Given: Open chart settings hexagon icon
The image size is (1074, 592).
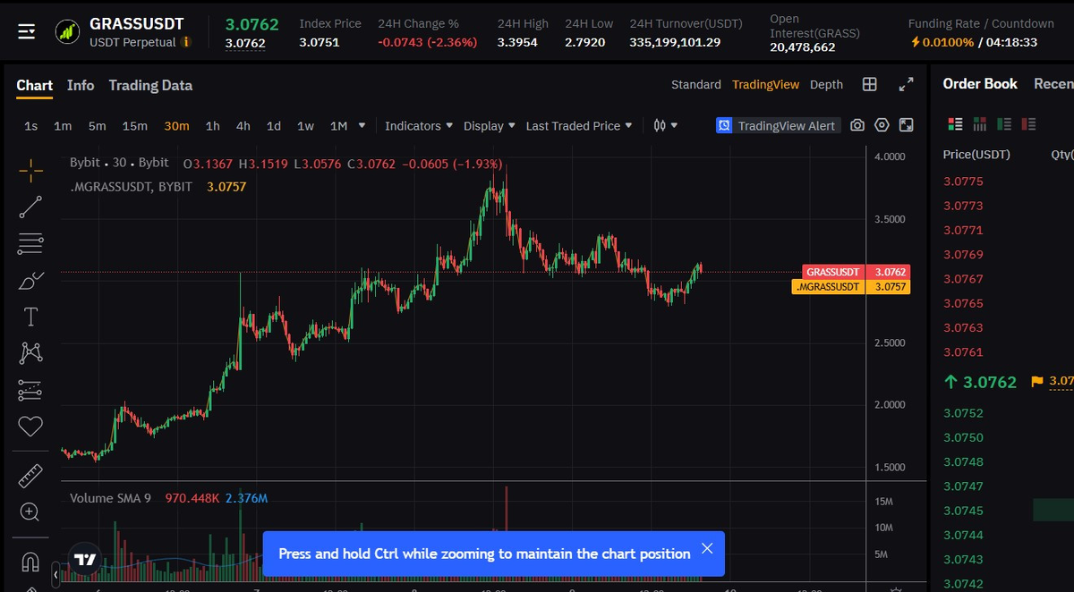Looking at the screenshot, I should 882,125.
